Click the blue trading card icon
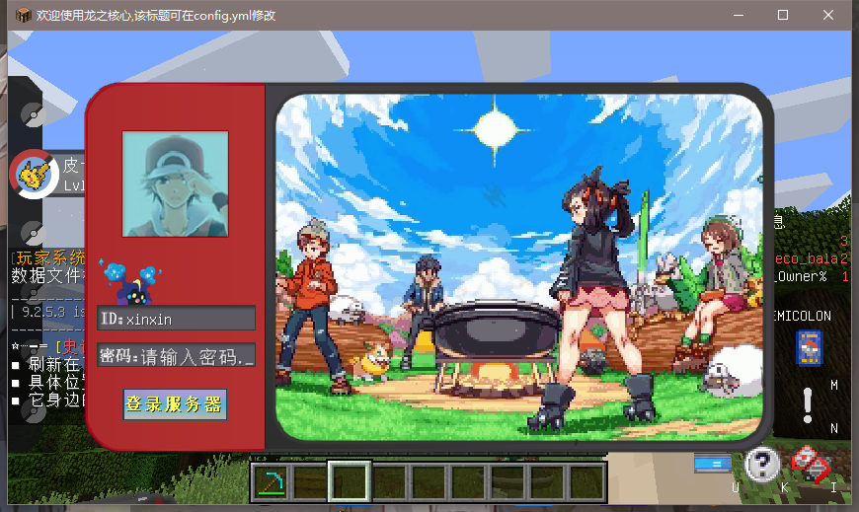 pyautogui.click(x=810, y=347)
